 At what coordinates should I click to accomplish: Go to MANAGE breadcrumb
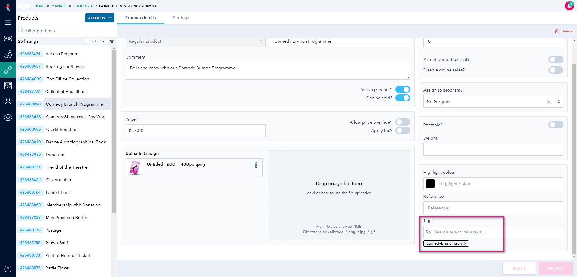point(59,6)
